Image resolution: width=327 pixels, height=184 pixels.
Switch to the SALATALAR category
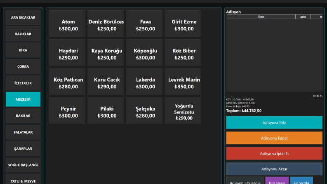(x=23, y=132)
